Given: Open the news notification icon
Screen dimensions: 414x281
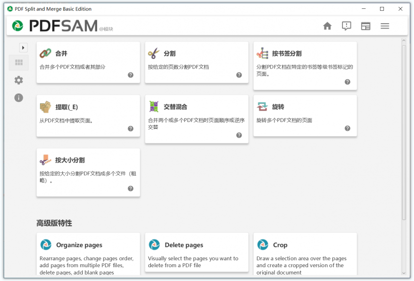Looking at the screenshot, I should pyautogui.click(x=346, y=26).
